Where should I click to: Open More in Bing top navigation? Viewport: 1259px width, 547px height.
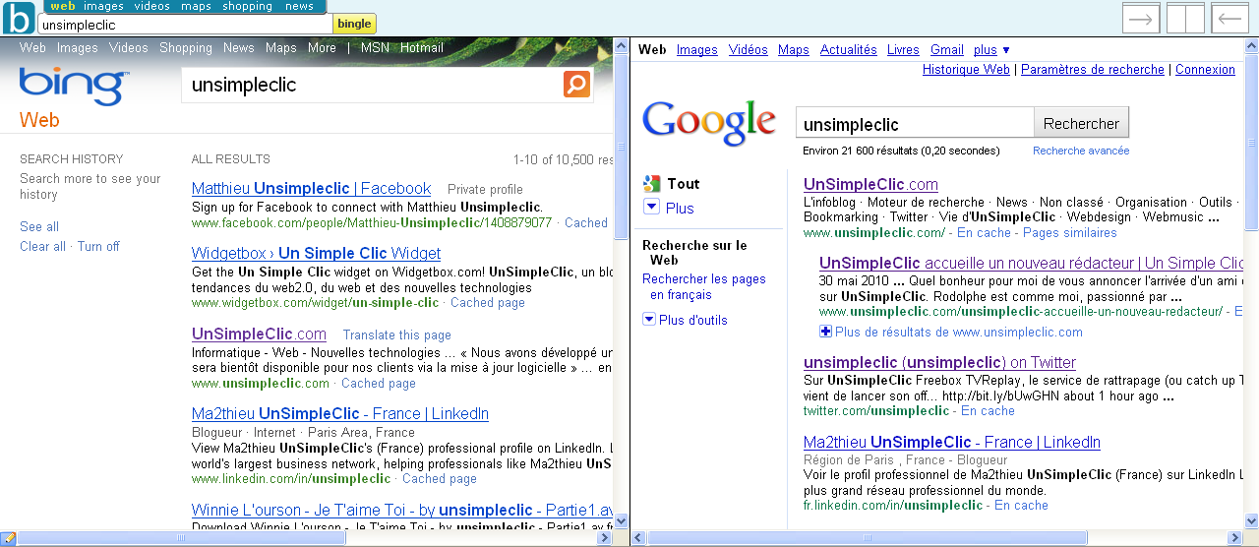pos(322,47)
